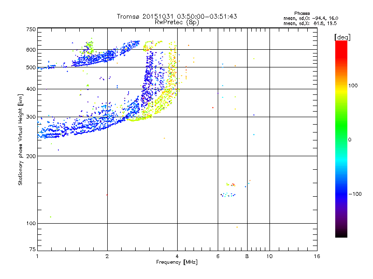The width and height of the screenshot is (373, 279).
Task: Click the 'RwPretec (8p)' subtitle
Action: point(177,22)
